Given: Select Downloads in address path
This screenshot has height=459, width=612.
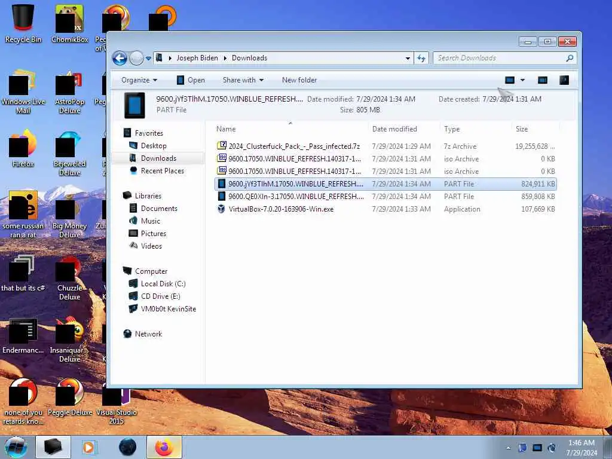Looking at the screenshot, I should click(x=249, y=58).
